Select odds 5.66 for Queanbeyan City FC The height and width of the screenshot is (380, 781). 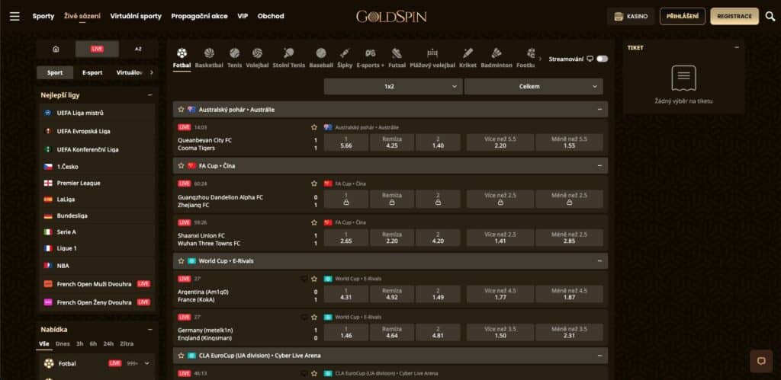tap(346, 142)
